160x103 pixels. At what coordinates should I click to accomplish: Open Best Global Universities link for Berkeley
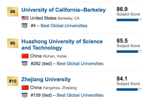64,26
